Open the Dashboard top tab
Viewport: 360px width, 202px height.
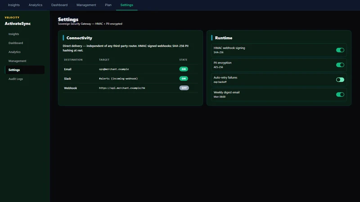(59, 5)
